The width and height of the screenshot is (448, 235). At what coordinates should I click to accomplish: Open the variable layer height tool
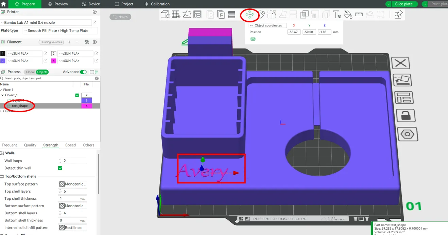tap(232, 15)
